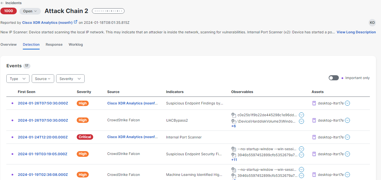Click the hash icon beside 3946b5597452899cfb5352679a7 in Suspicious Endpoint Security row

click(234, 155)
